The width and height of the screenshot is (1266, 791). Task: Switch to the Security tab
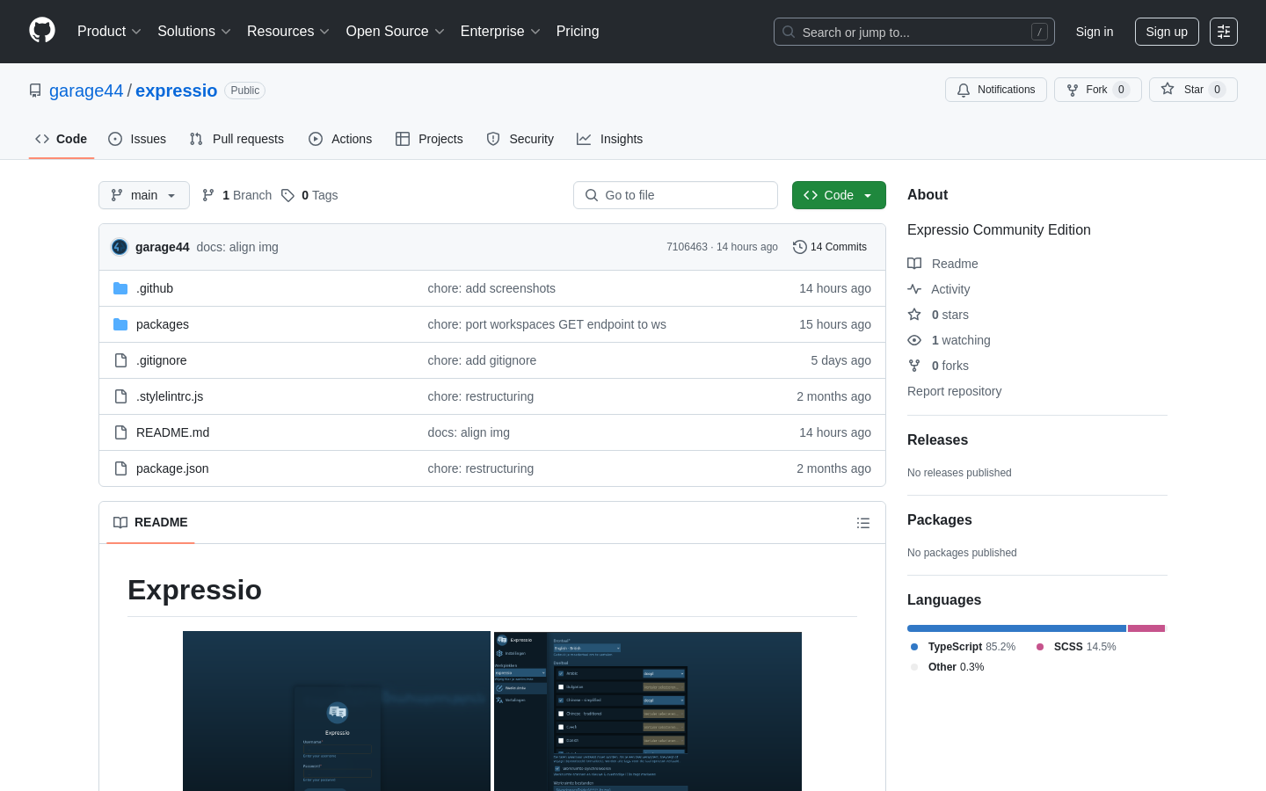(x=520, y=139)
